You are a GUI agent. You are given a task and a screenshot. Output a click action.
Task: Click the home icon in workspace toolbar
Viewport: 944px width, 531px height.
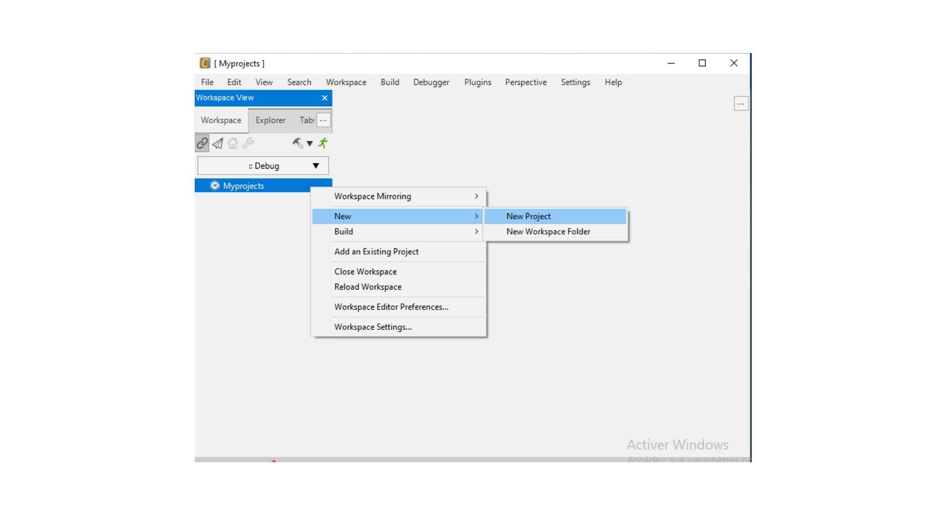point(233,143)
